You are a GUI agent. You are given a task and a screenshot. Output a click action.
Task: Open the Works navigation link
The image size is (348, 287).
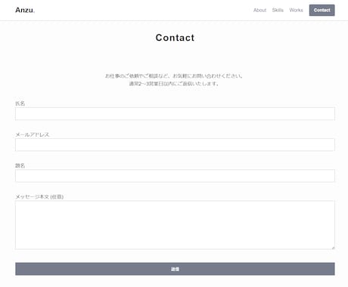296,10
